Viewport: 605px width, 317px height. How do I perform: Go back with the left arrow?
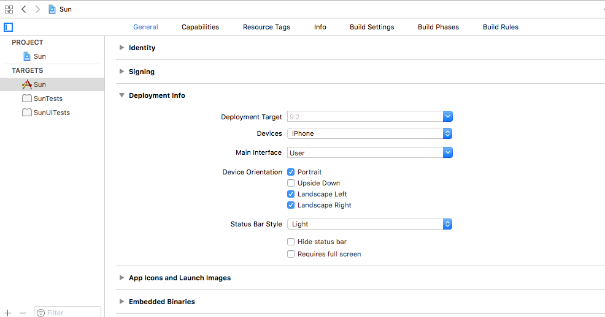[x=23, y=9]
